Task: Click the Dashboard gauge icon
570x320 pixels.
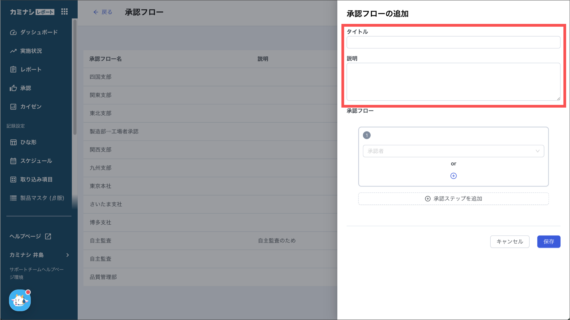Action: (x=13, y=33)
